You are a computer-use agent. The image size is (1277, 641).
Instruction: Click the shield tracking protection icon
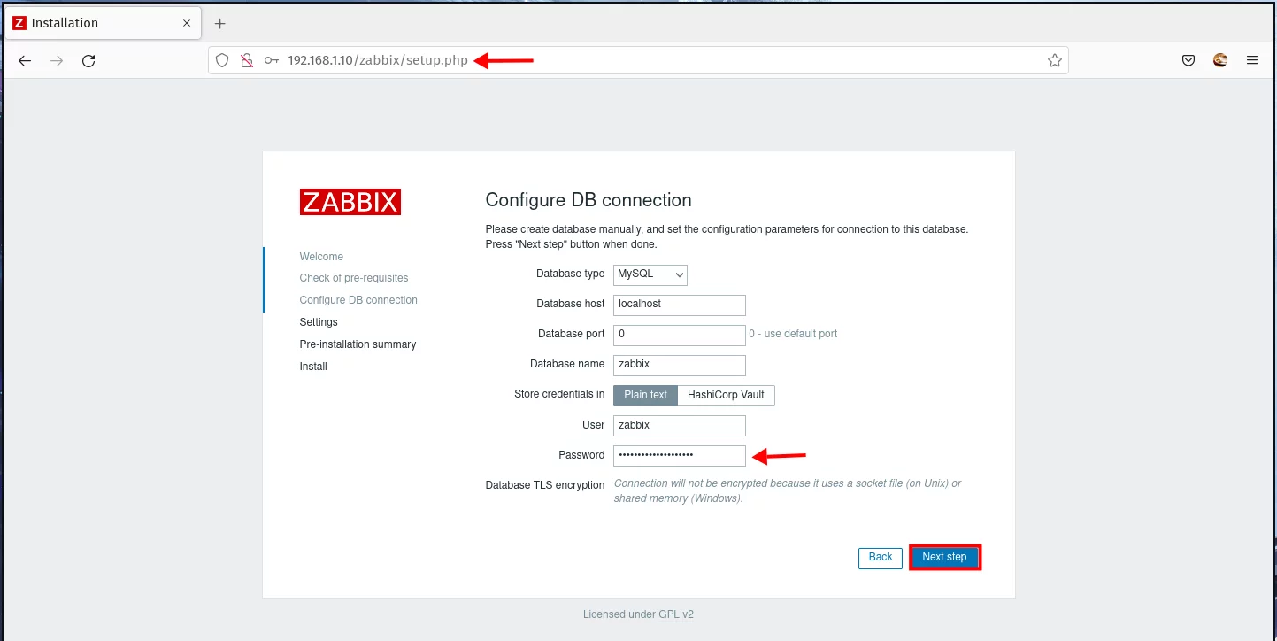click(222, 60)
